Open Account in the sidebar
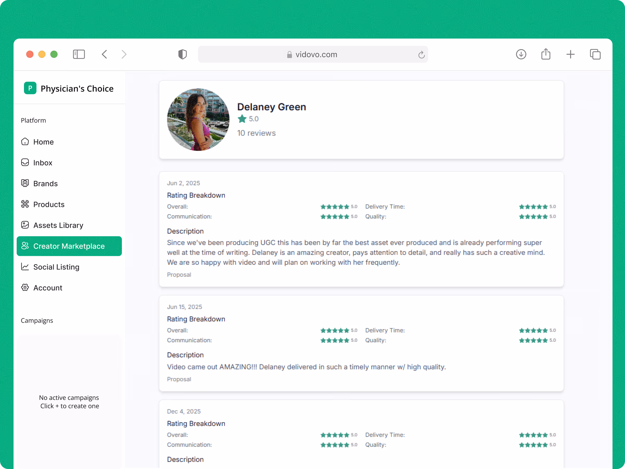Viewport: 625px width, 469px height. pos(69,288)
